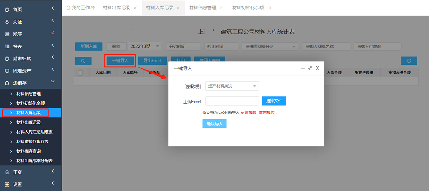Expand the 工资 sidebar menu
Viewport: 429px width, 191px height.
53,171
